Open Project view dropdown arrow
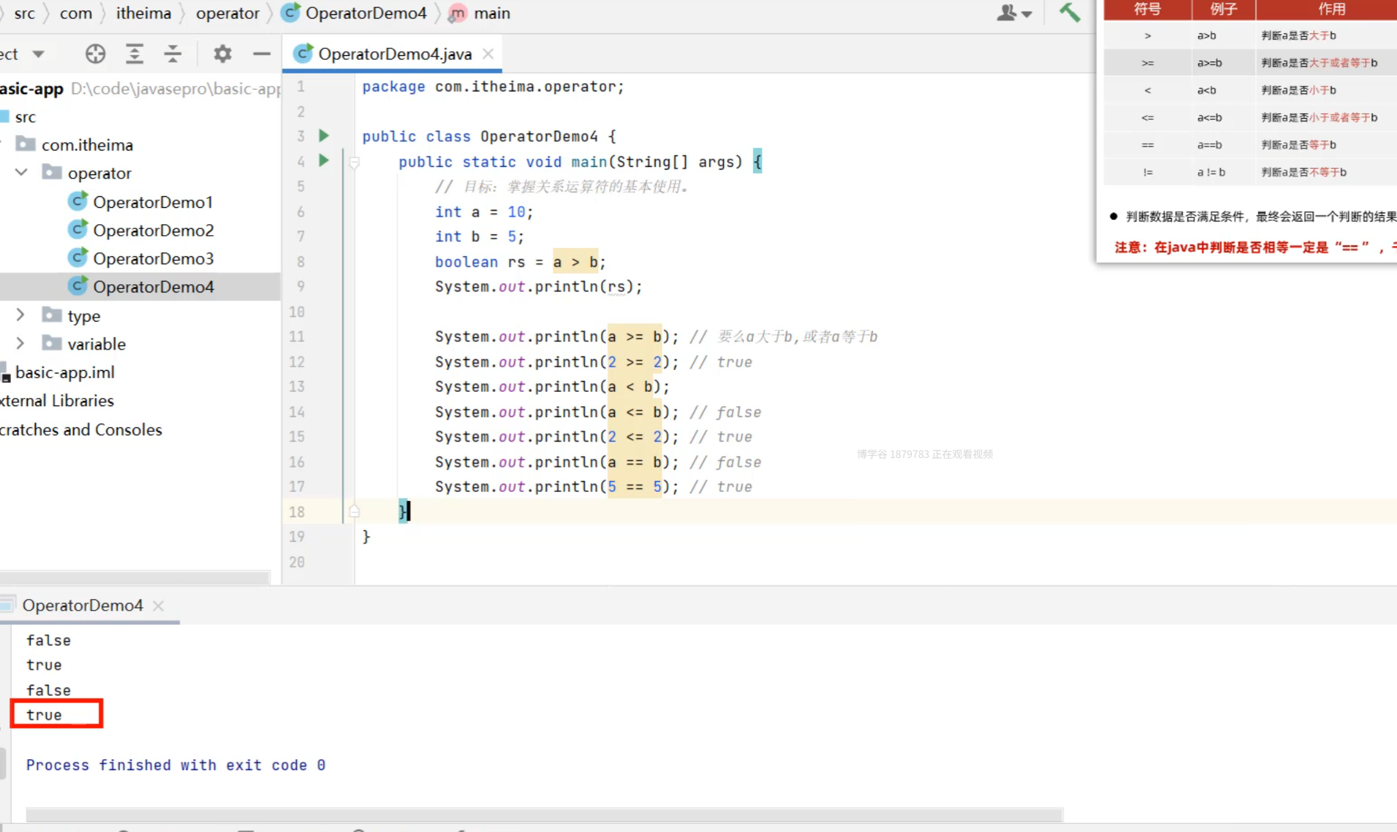 point(38,54)
